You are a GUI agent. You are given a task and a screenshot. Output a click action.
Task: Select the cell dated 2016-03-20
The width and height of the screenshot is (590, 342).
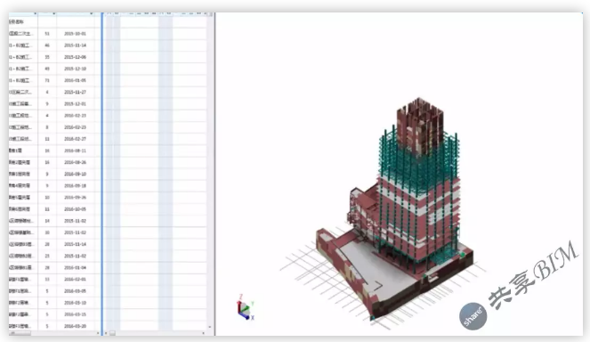76,326
